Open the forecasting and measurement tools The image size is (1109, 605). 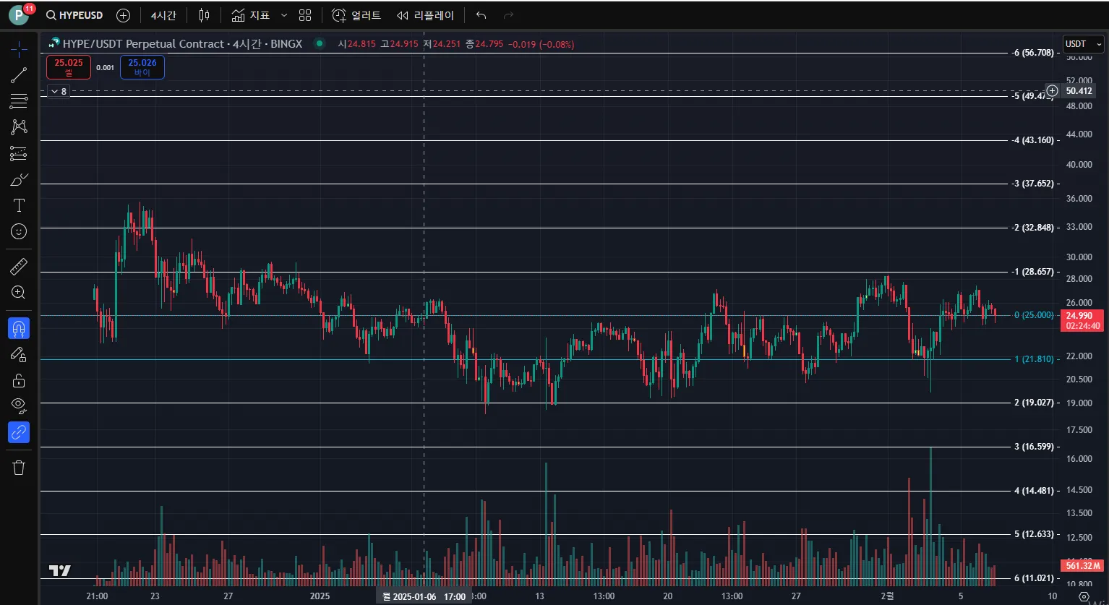(19, 153)
